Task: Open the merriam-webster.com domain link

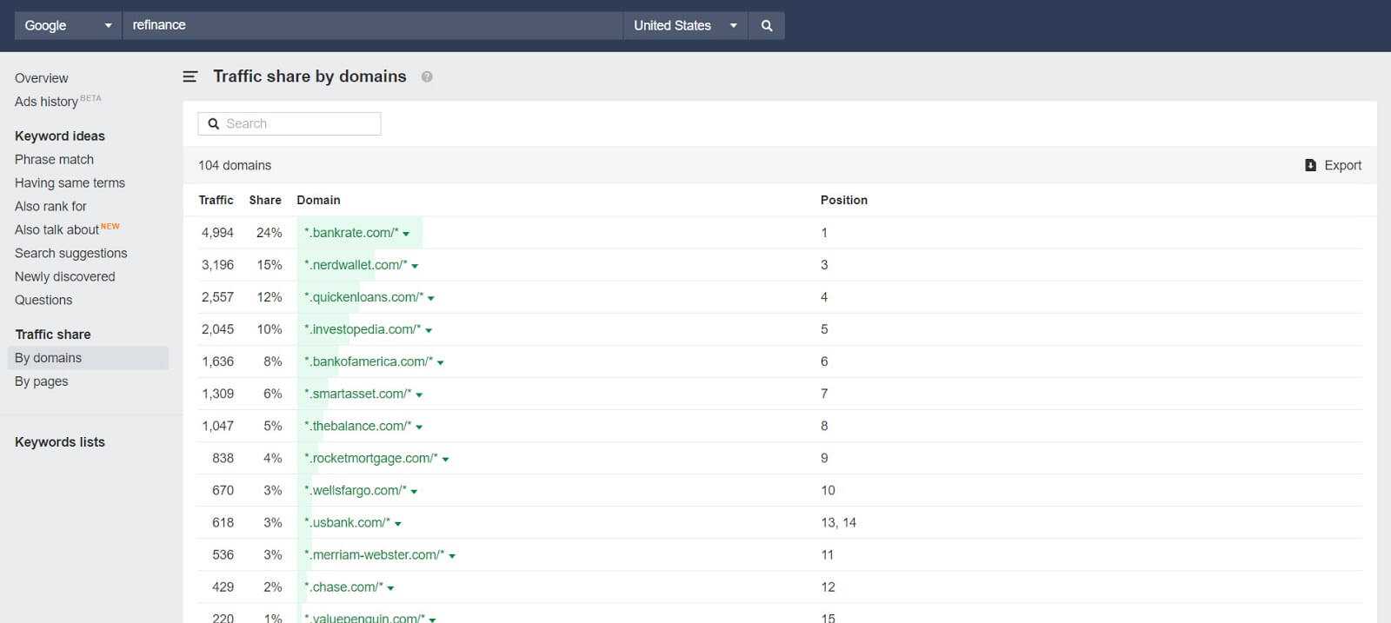Action: tap(375, 554)
